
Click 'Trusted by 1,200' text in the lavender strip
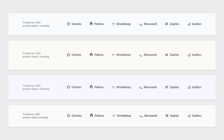click(x=31, y=85)
